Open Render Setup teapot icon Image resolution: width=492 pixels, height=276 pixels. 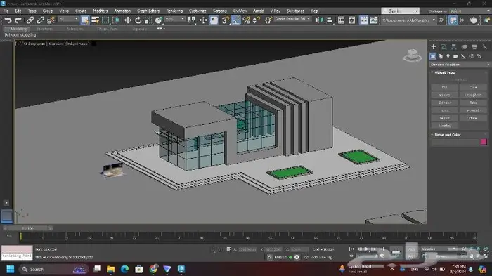tap(474, 20)
